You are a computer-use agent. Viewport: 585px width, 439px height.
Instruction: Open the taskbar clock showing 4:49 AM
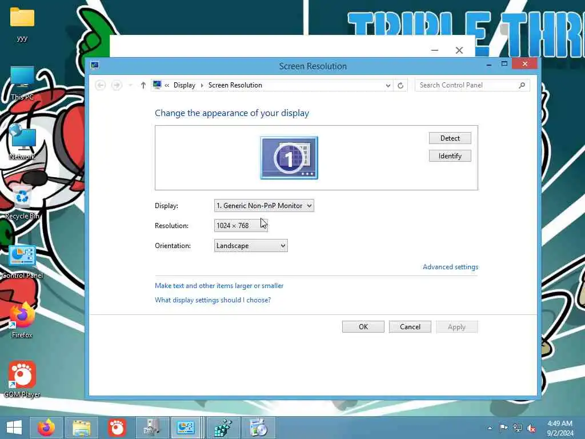coord(560,428)
